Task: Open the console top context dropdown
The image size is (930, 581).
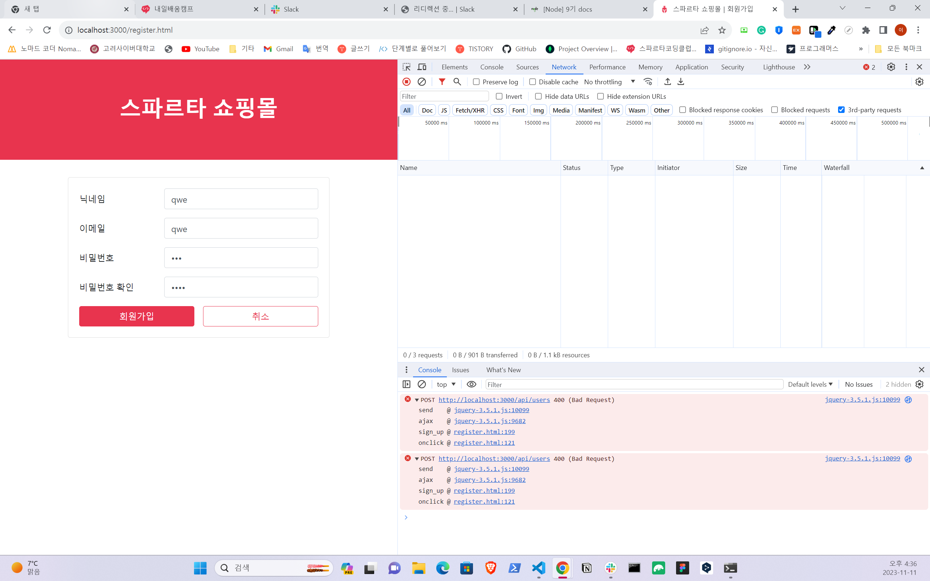Action: click(446, 384)
